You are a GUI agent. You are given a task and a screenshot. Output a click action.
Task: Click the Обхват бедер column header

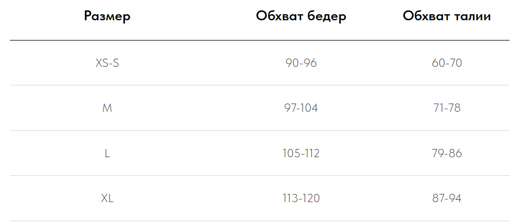click(301, 16)
